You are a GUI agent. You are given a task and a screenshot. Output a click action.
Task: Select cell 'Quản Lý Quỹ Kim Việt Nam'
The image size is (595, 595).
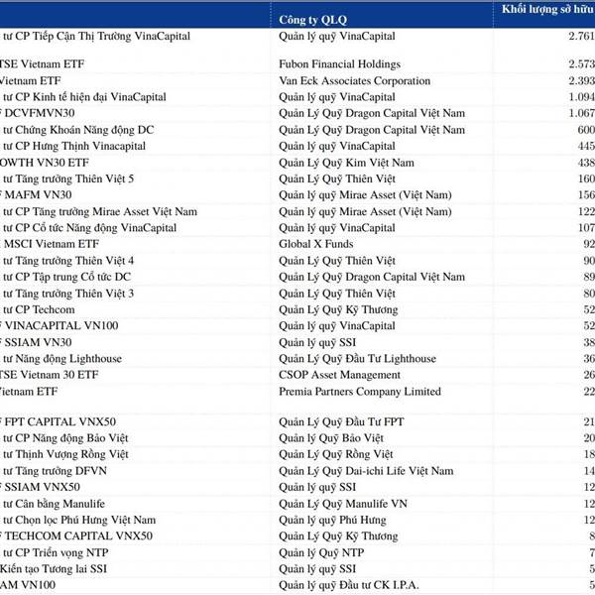pyautogui.click(x=346, y=163)
